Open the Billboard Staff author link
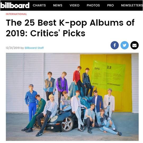 [x=34, y=48]
